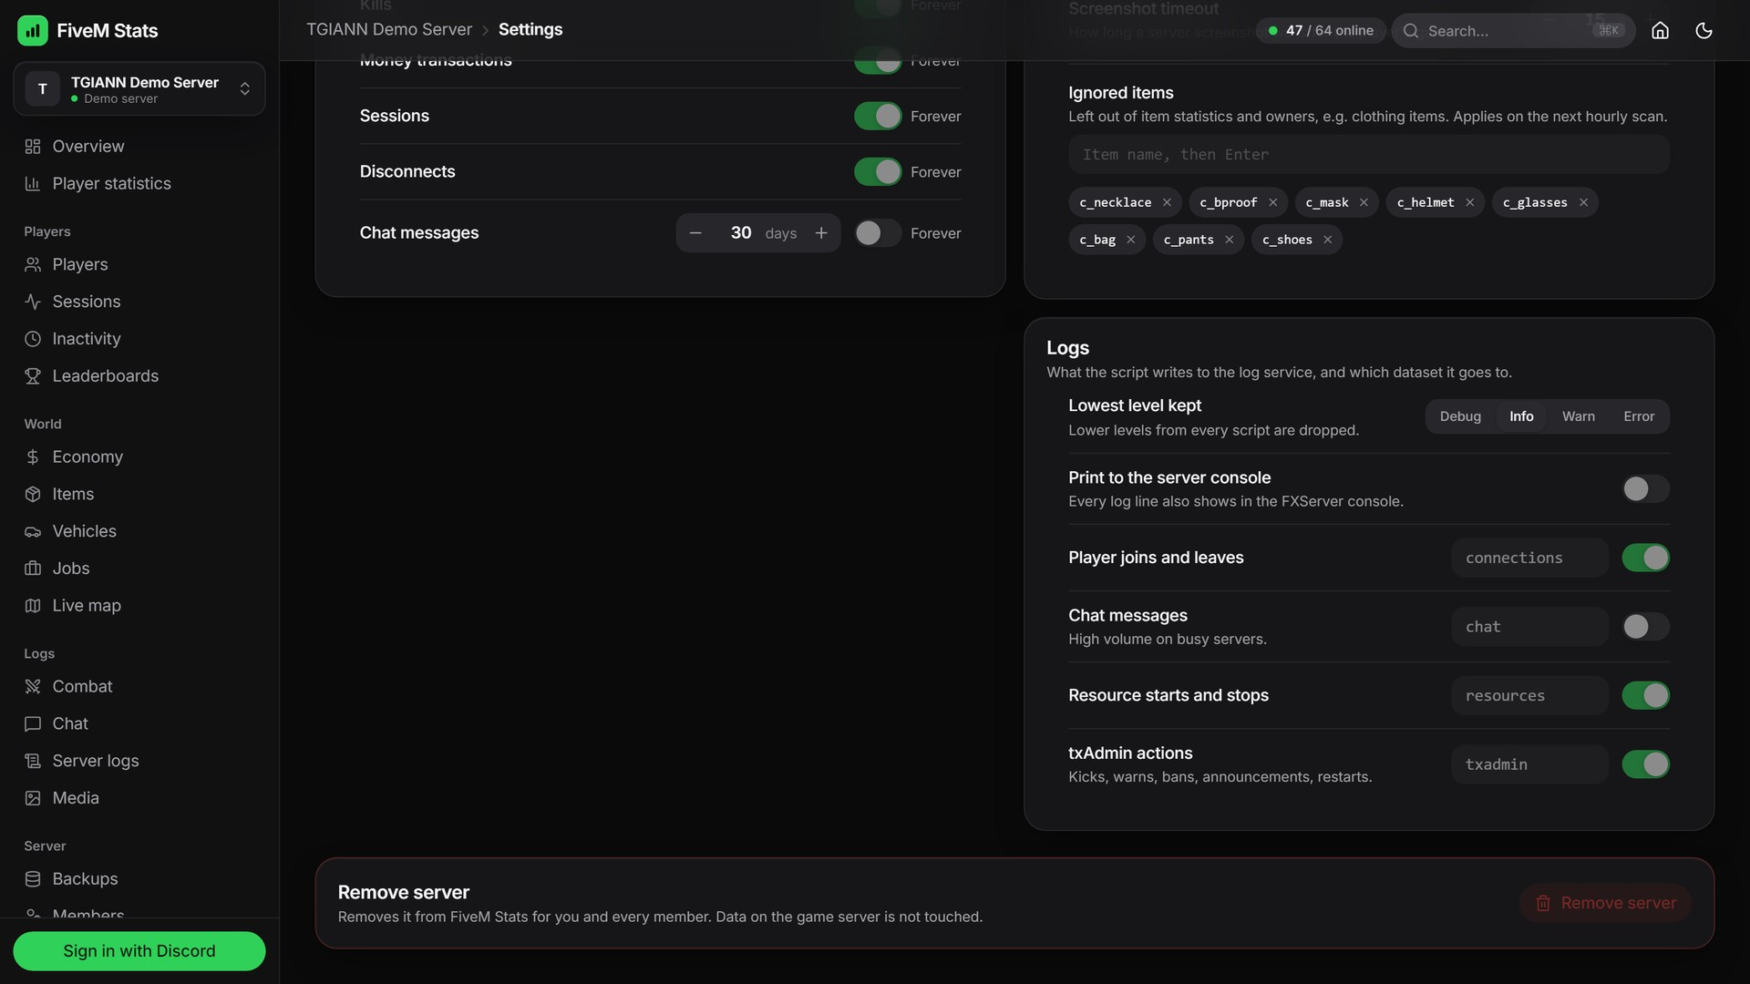Click the ignored items name input field
Viewport: 1750px width, 984px height.
pos(1368,155)
